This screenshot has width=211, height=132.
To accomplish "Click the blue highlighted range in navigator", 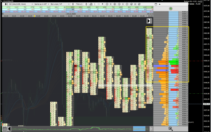I will click(x=139, y=129).
